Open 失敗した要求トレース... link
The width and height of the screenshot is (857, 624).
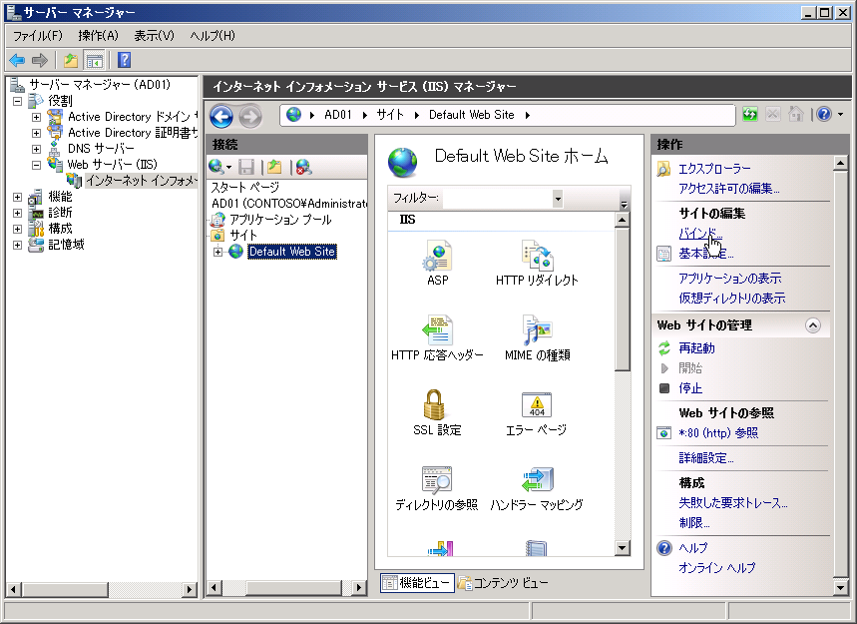(x=733, y=502)
